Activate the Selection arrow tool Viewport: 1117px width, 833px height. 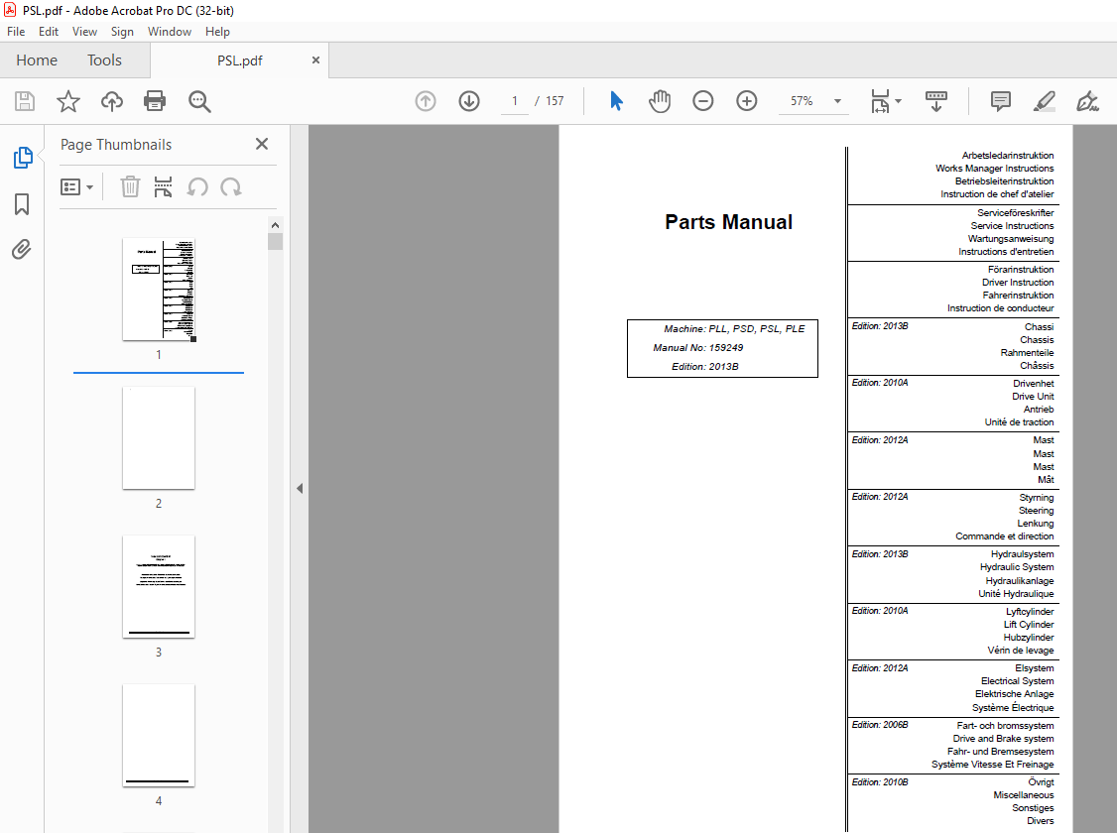tap(616, 101)
